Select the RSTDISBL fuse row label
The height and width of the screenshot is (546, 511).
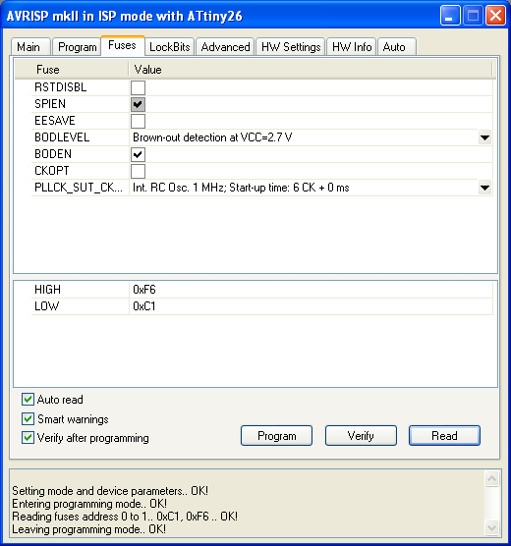coord(61,87)
